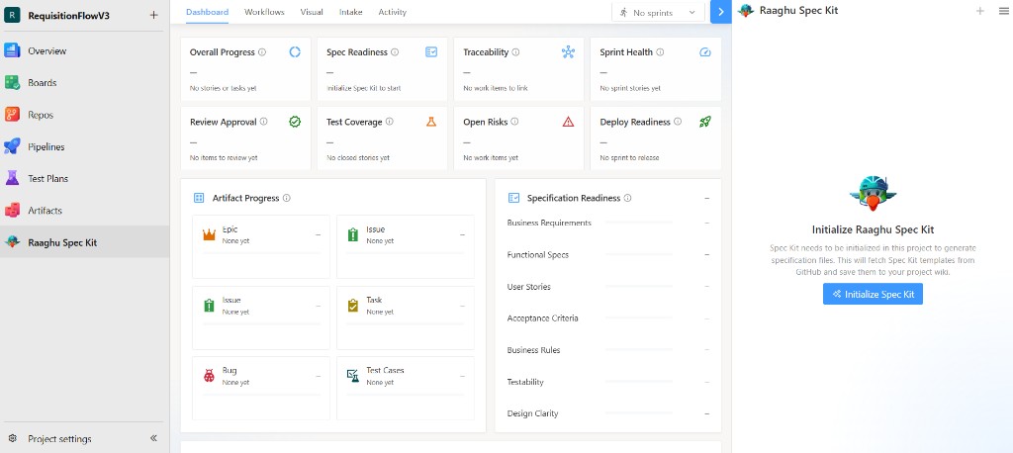Viewport: 1013px width, 453px height.
Task: Click 'Initialize Spec Kit to start' text
Action: coord(363,89)
